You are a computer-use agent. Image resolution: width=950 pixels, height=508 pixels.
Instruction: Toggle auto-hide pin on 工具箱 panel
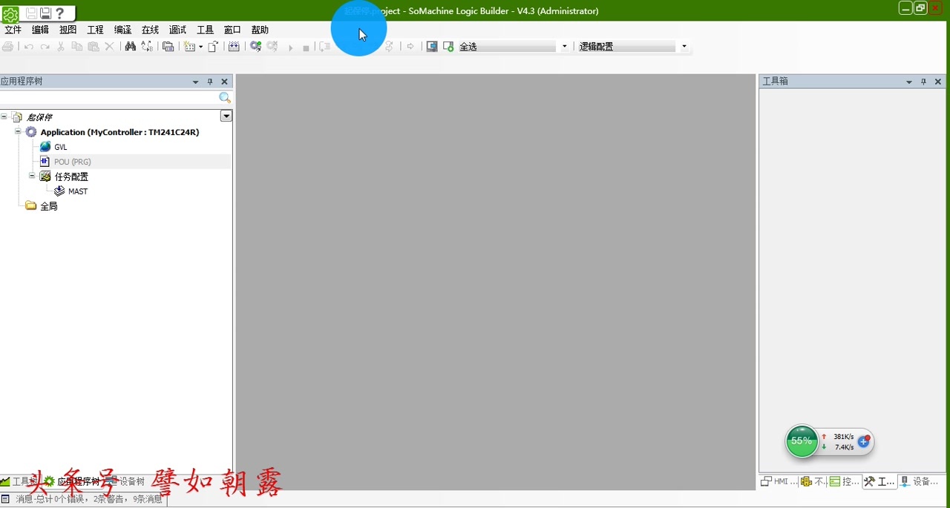[923, 82]
